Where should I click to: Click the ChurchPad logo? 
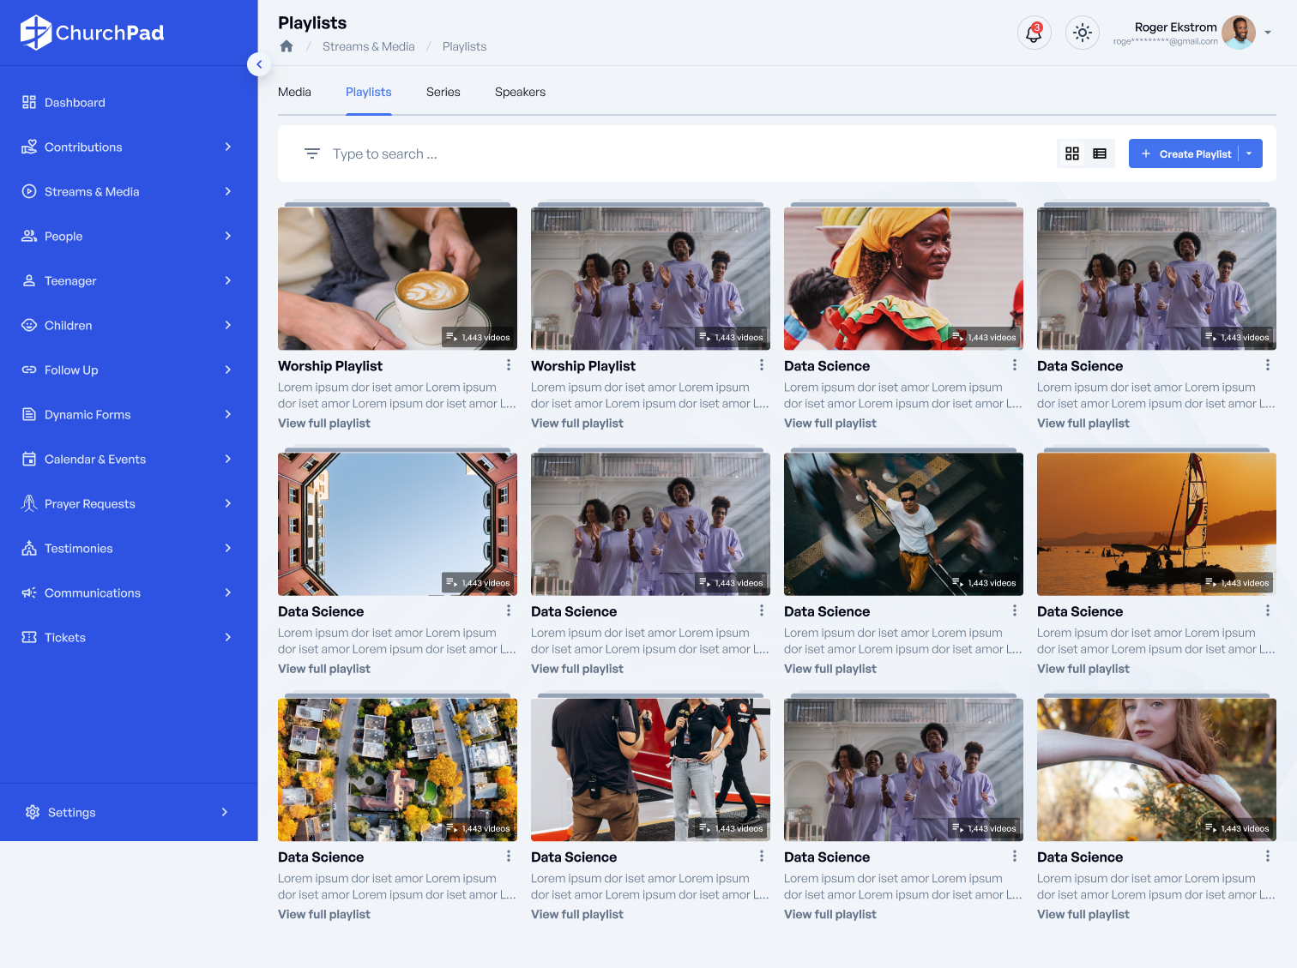[93, 33]
